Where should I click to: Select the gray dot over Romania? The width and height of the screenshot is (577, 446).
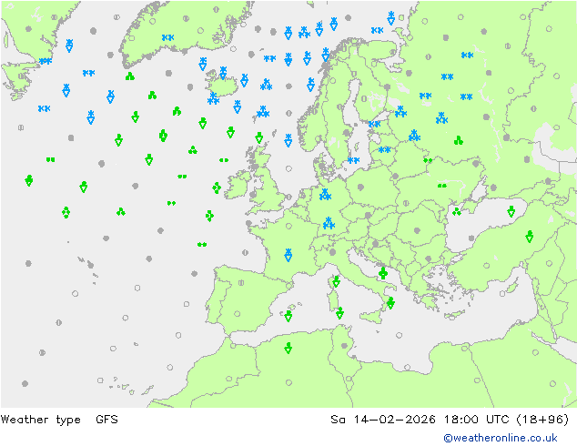point(417,230)
